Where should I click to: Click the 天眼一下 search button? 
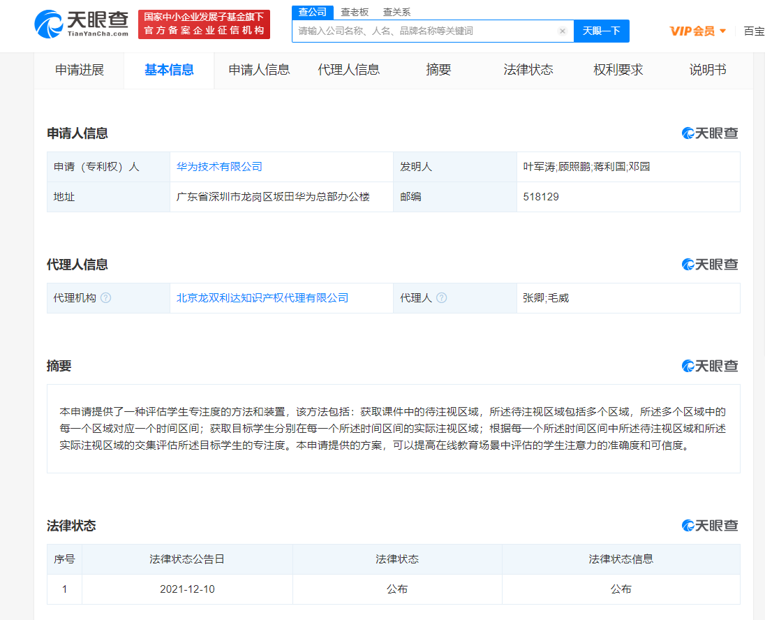tap(602, 31)
